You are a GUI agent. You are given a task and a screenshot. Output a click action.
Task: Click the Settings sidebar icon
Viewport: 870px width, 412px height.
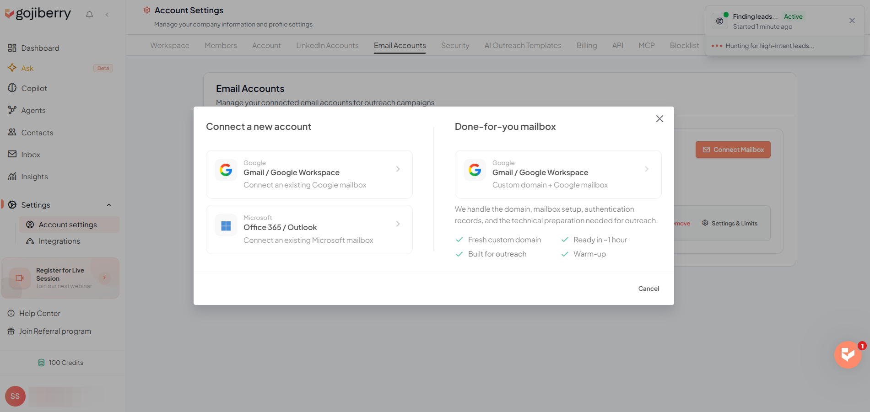[x=12, y=204]
